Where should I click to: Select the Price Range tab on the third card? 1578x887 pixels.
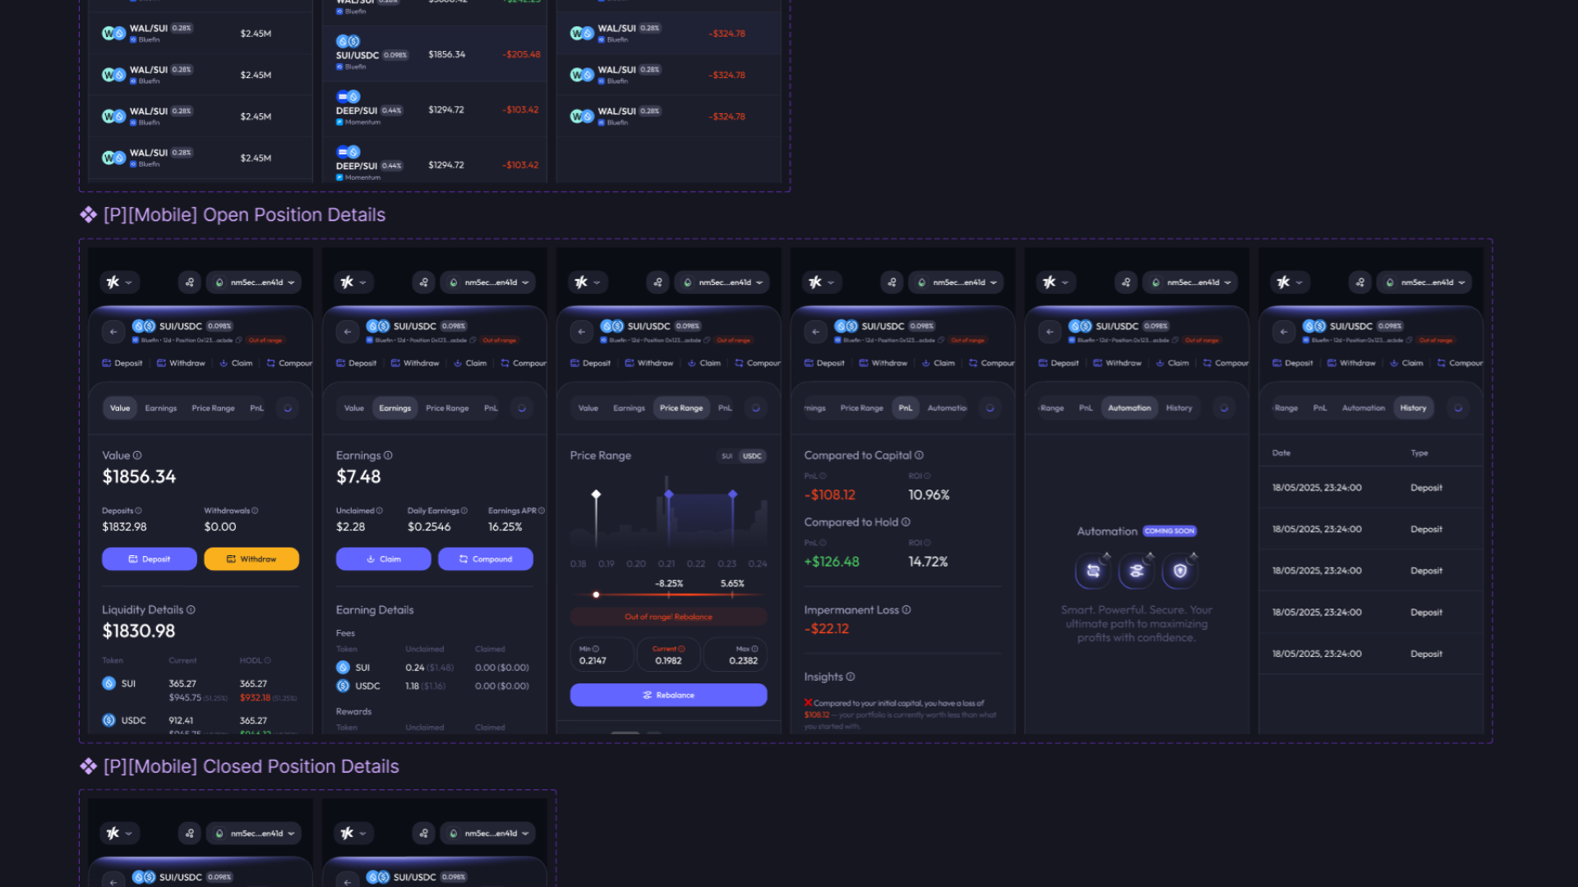(x=681, y=407)
